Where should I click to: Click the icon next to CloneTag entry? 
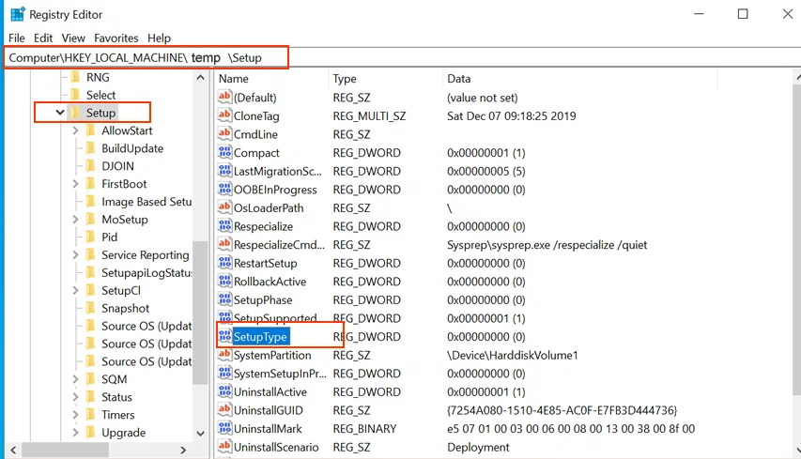pos(224,115)
